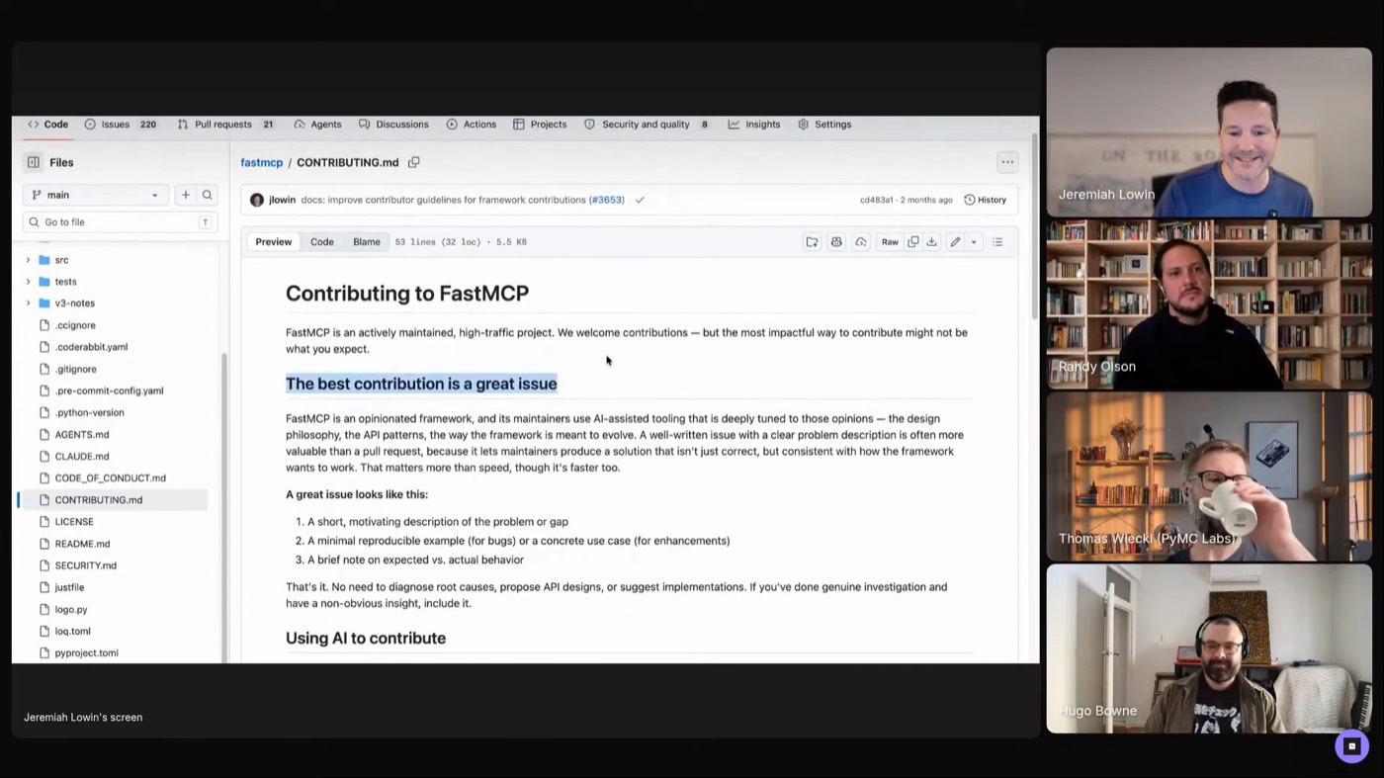Open the commit message about contributor guidelines
The height and width of the screenshot is (778, 1384).
444,200
